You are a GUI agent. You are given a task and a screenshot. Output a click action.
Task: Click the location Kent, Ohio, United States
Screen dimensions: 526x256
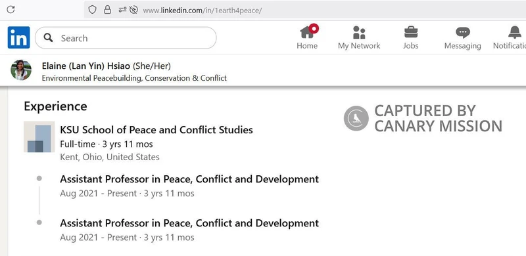[x=110, y=157]
